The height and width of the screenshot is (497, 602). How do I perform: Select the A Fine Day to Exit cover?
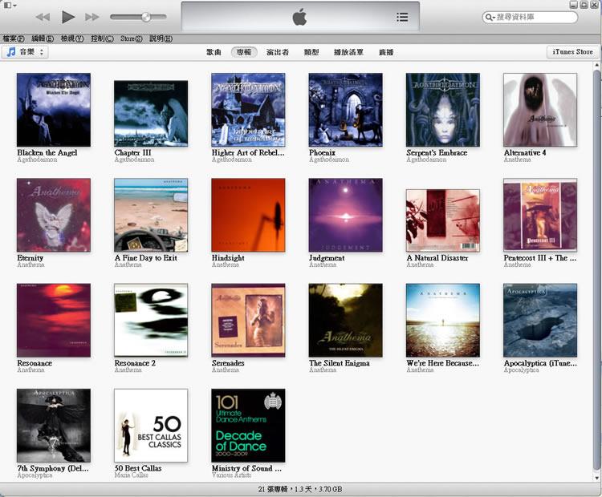(151, 215)
